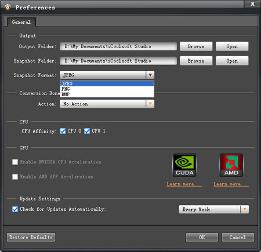Toggle the CPU 0 affinity checkbox
The width and height of the screenshot is (261, 252).
[63, 131]
